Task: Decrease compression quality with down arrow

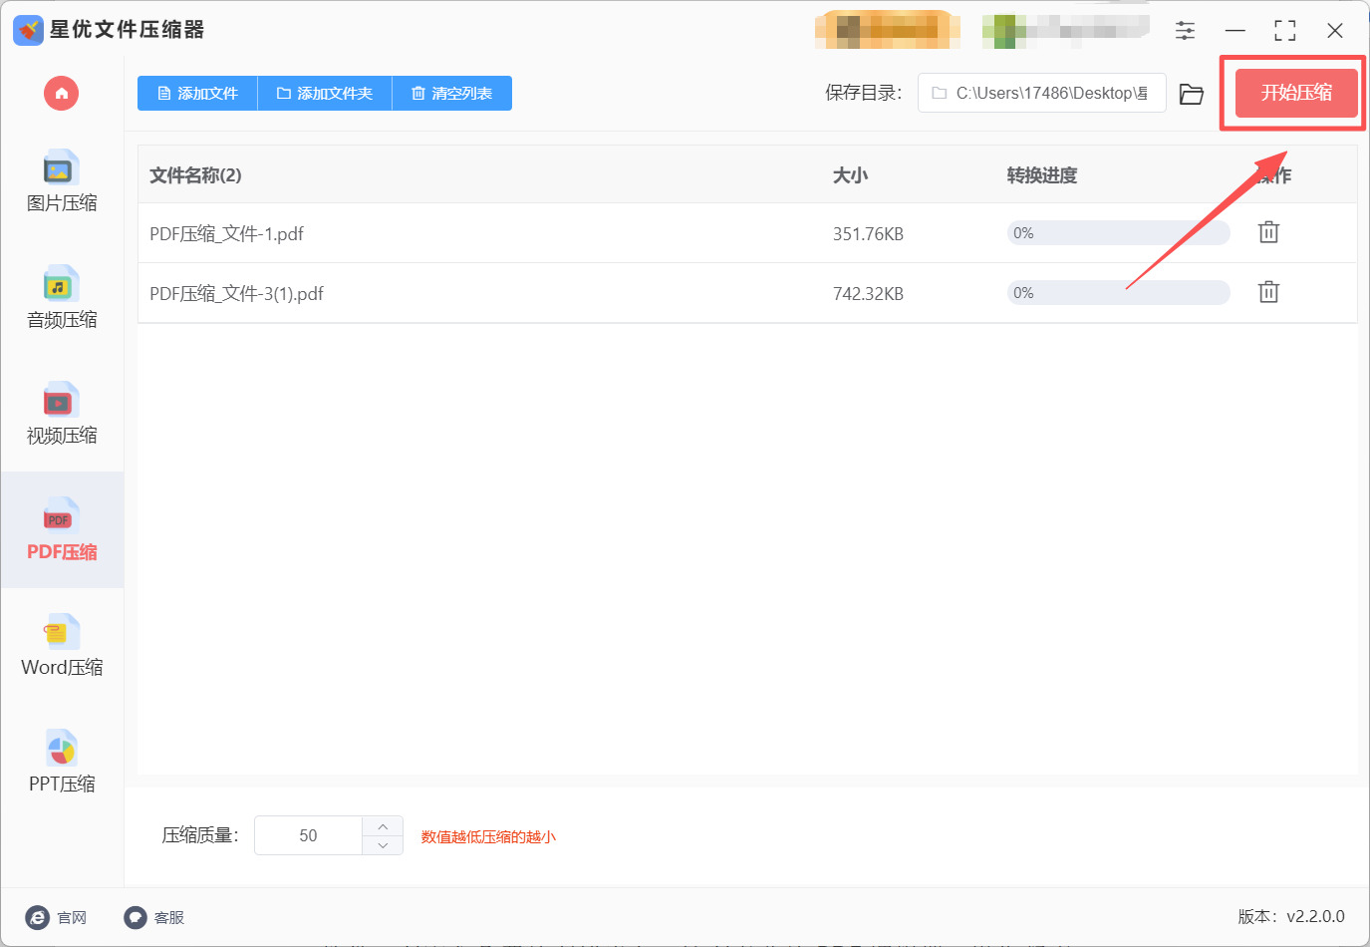Action: (x=383, y=845)
